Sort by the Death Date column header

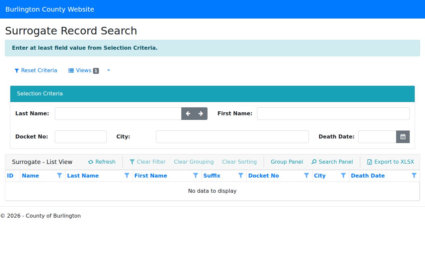coord(368,176)
